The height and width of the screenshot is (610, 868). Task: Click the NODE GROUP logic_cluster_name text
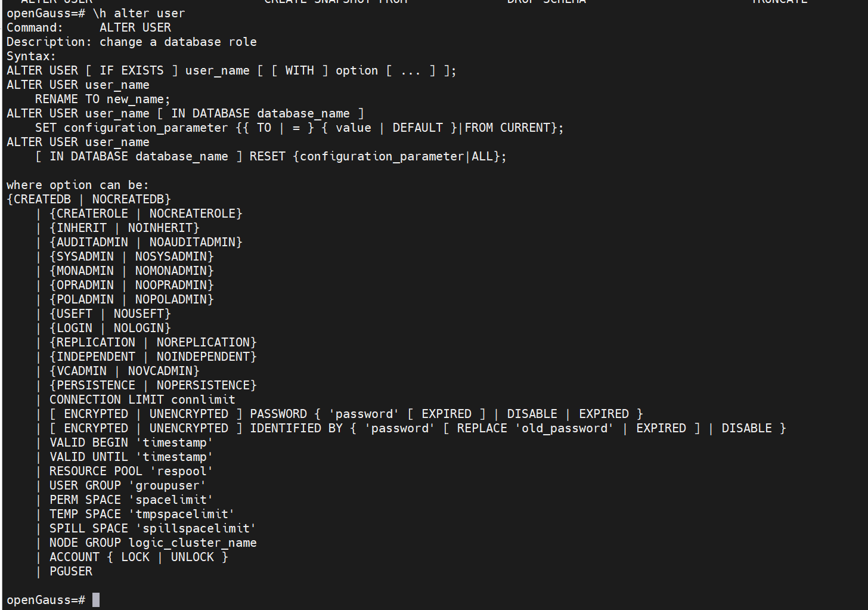153,543
